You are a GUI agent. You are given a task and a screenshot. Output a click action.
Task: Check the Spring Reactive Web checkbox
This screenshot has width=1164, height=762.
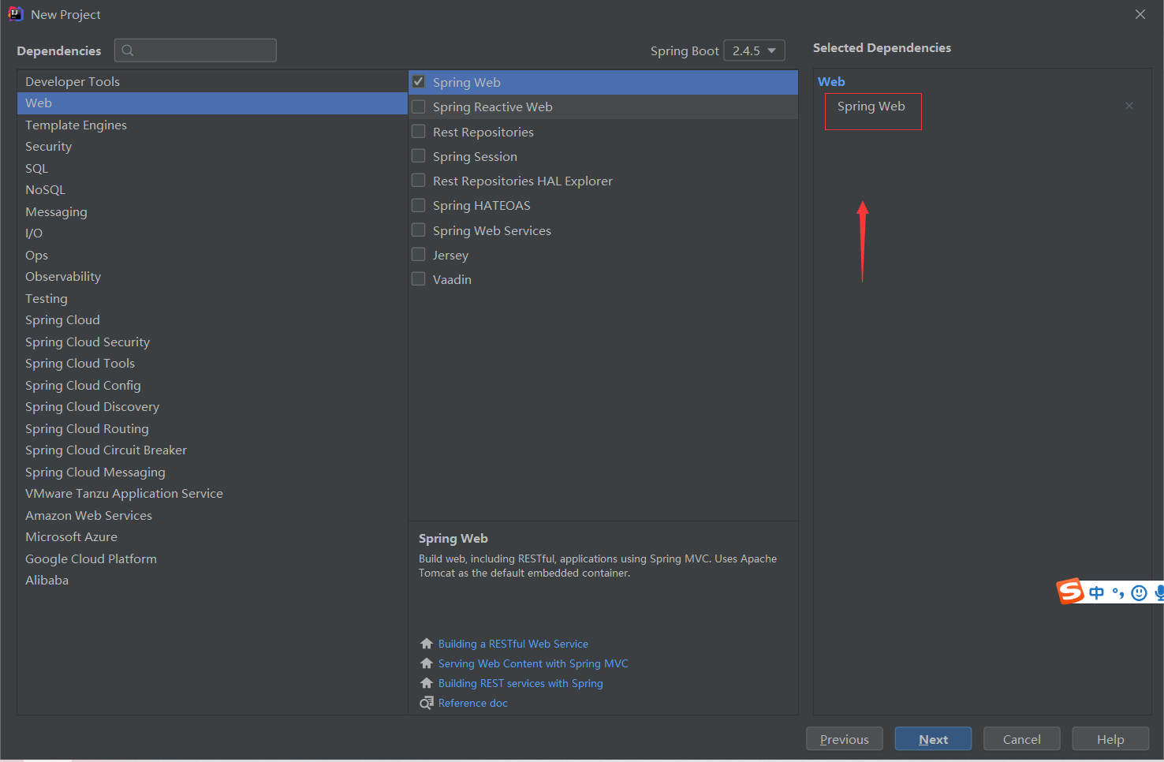[419, 106]
